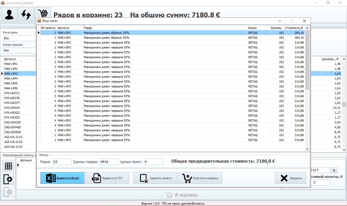This screenshot has height=206, width=347.
Task: Export order with Вывести в TXT
Action: (x=107, y=178)
